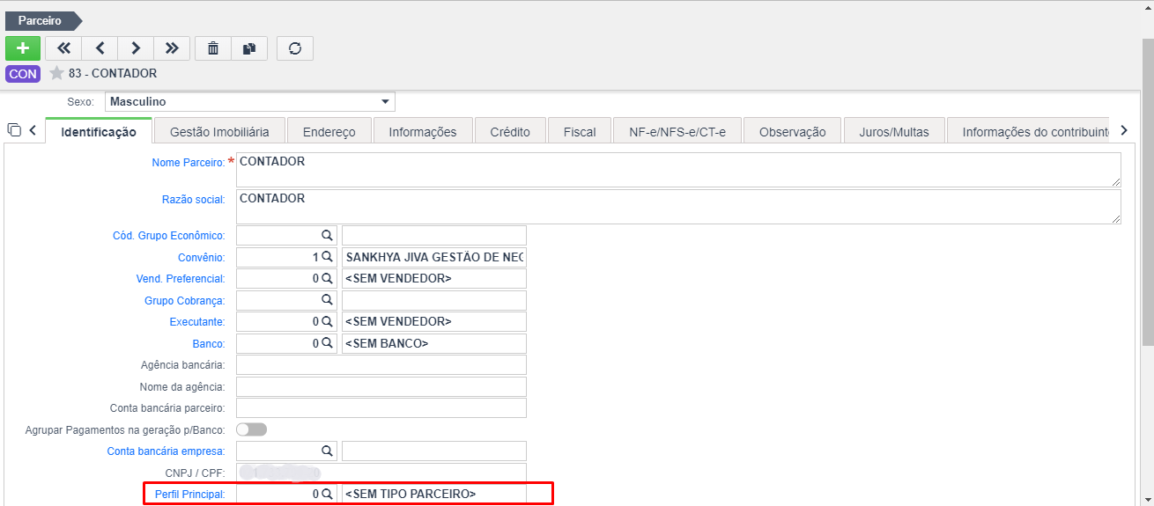Click the Vend. Preferencial <SEM VENDEDOR> field
The image size is (1154, 506).
(x=434, y=278)
